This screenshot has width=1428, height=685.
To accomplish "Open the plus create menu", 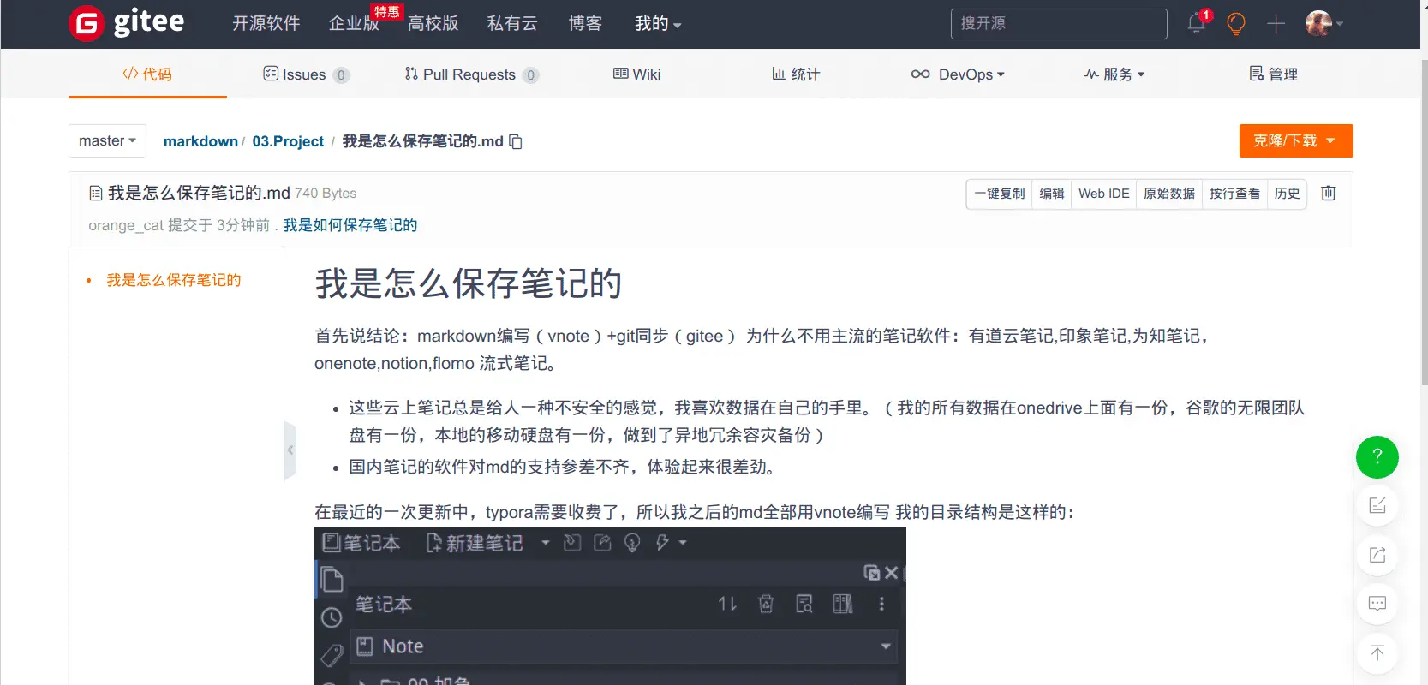I will coord(1276,23).
